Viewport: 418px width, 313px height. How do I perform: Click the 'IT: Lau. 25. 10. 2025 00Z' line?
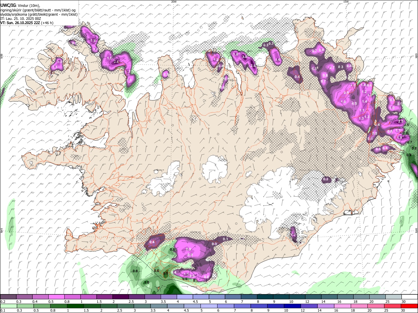21,19
